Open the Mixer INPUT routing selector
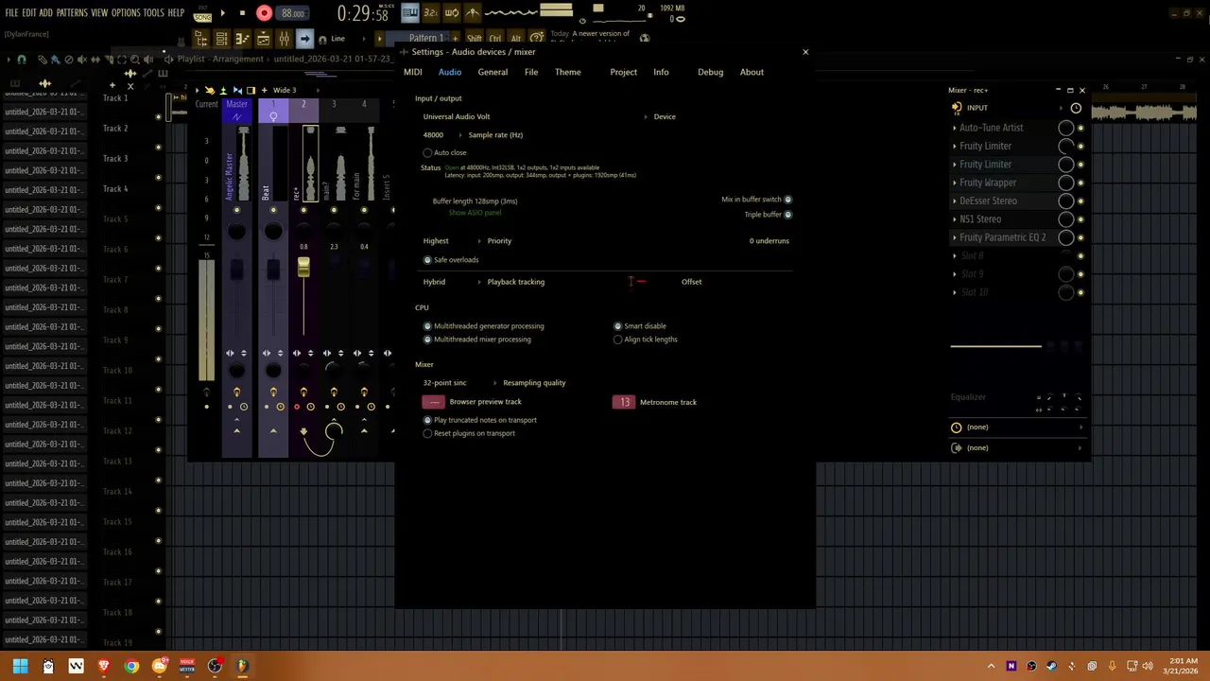The image size is (1210, 681). (1009, 108)
